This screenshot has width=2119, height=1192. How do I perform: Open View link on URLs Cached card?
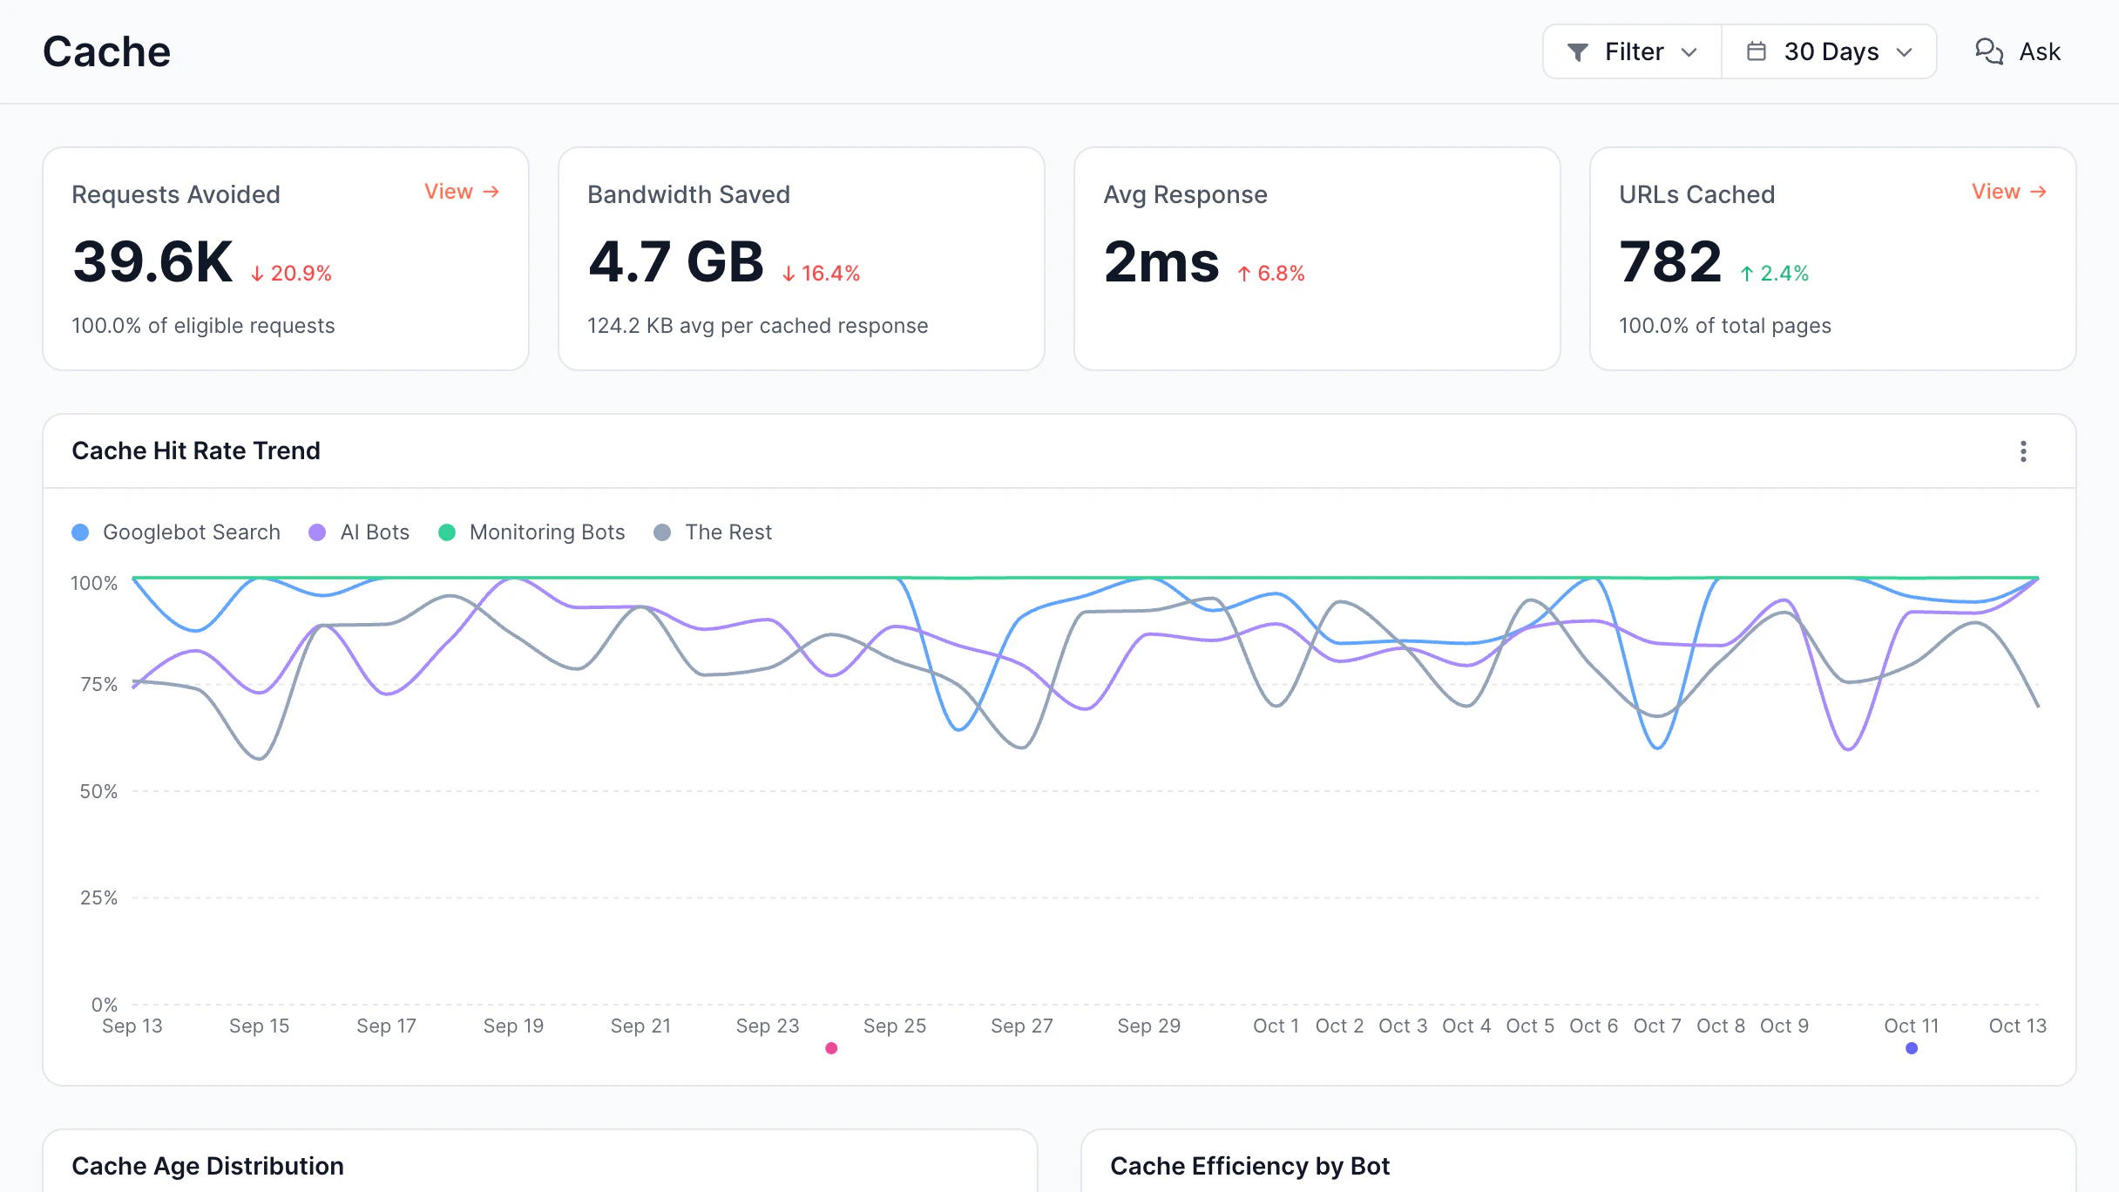point(2008,192)
